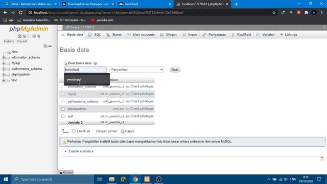Screen dimensions: 327x184
Task: Open OBS Studio from the taskbar
Action: (158, 179)
